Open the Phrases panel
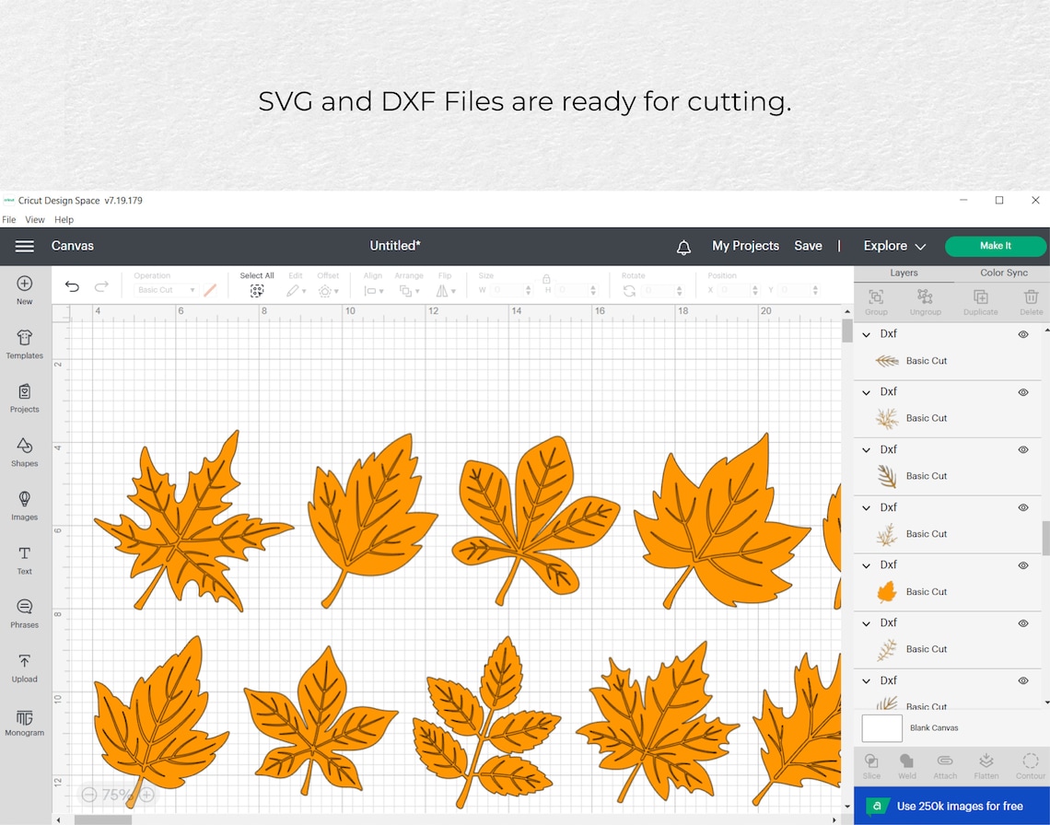This screenshot has height=825, width=1050. point(24,614)
